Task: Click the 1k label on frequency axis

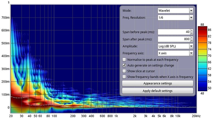Action: (x=116, y=116)
